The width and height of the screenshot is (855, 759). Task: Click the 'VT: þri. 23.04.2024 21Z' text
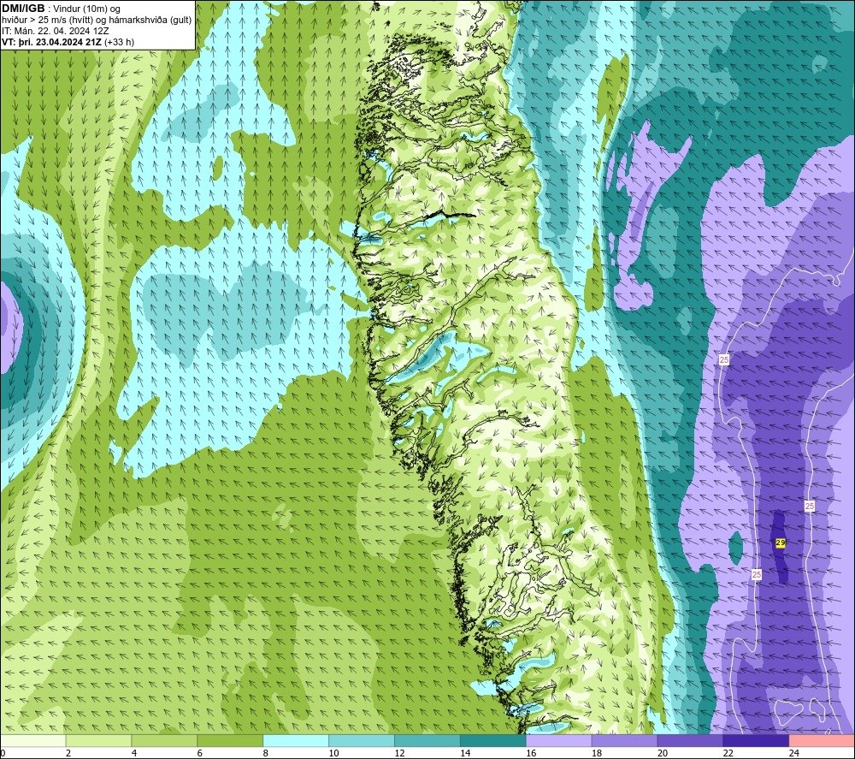(x=50, y=42)
